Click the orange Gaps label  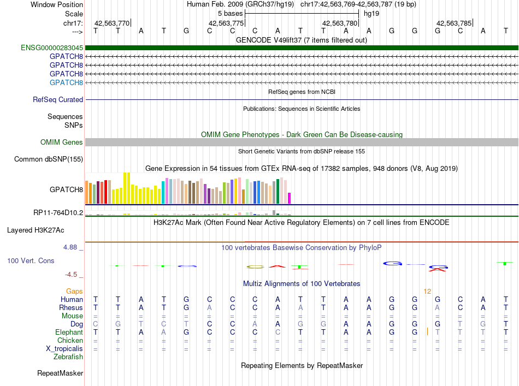coord(74,292)
